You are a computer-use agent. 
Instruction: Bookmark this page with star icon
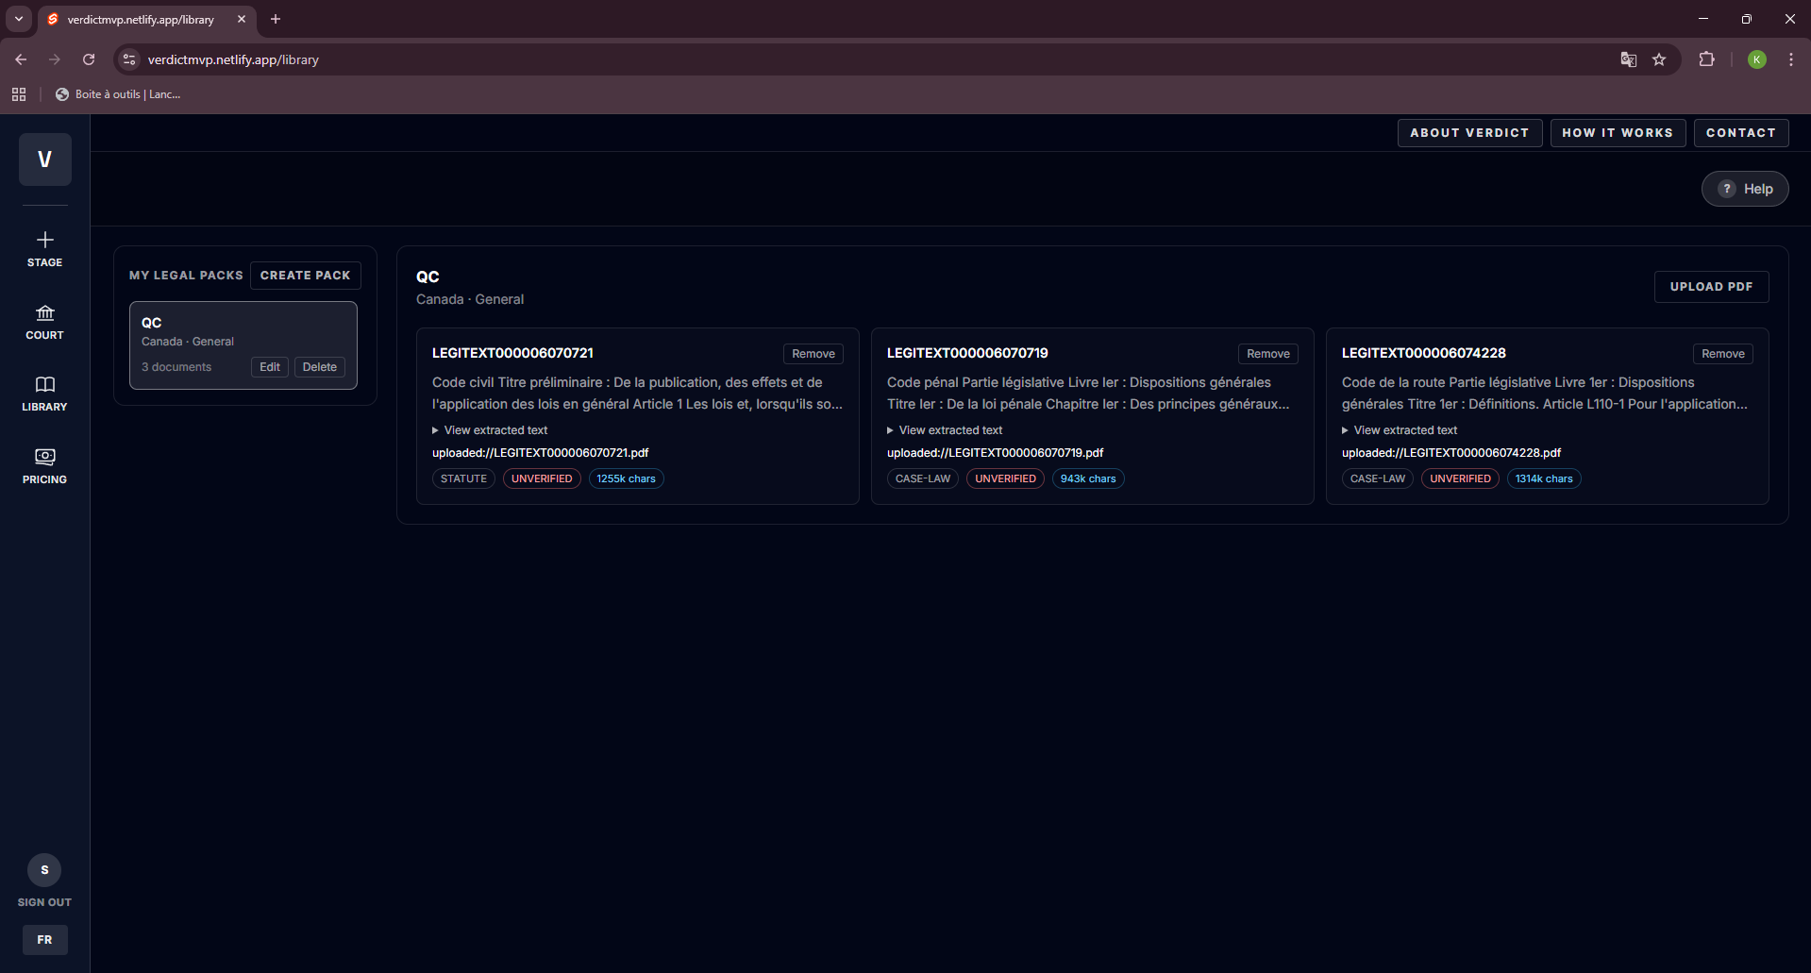coord(1659,59)
